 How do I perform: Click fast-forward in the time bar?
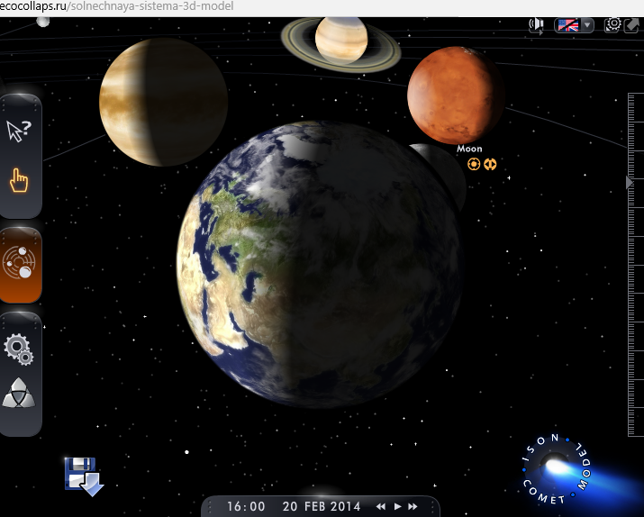click(413, 507)
